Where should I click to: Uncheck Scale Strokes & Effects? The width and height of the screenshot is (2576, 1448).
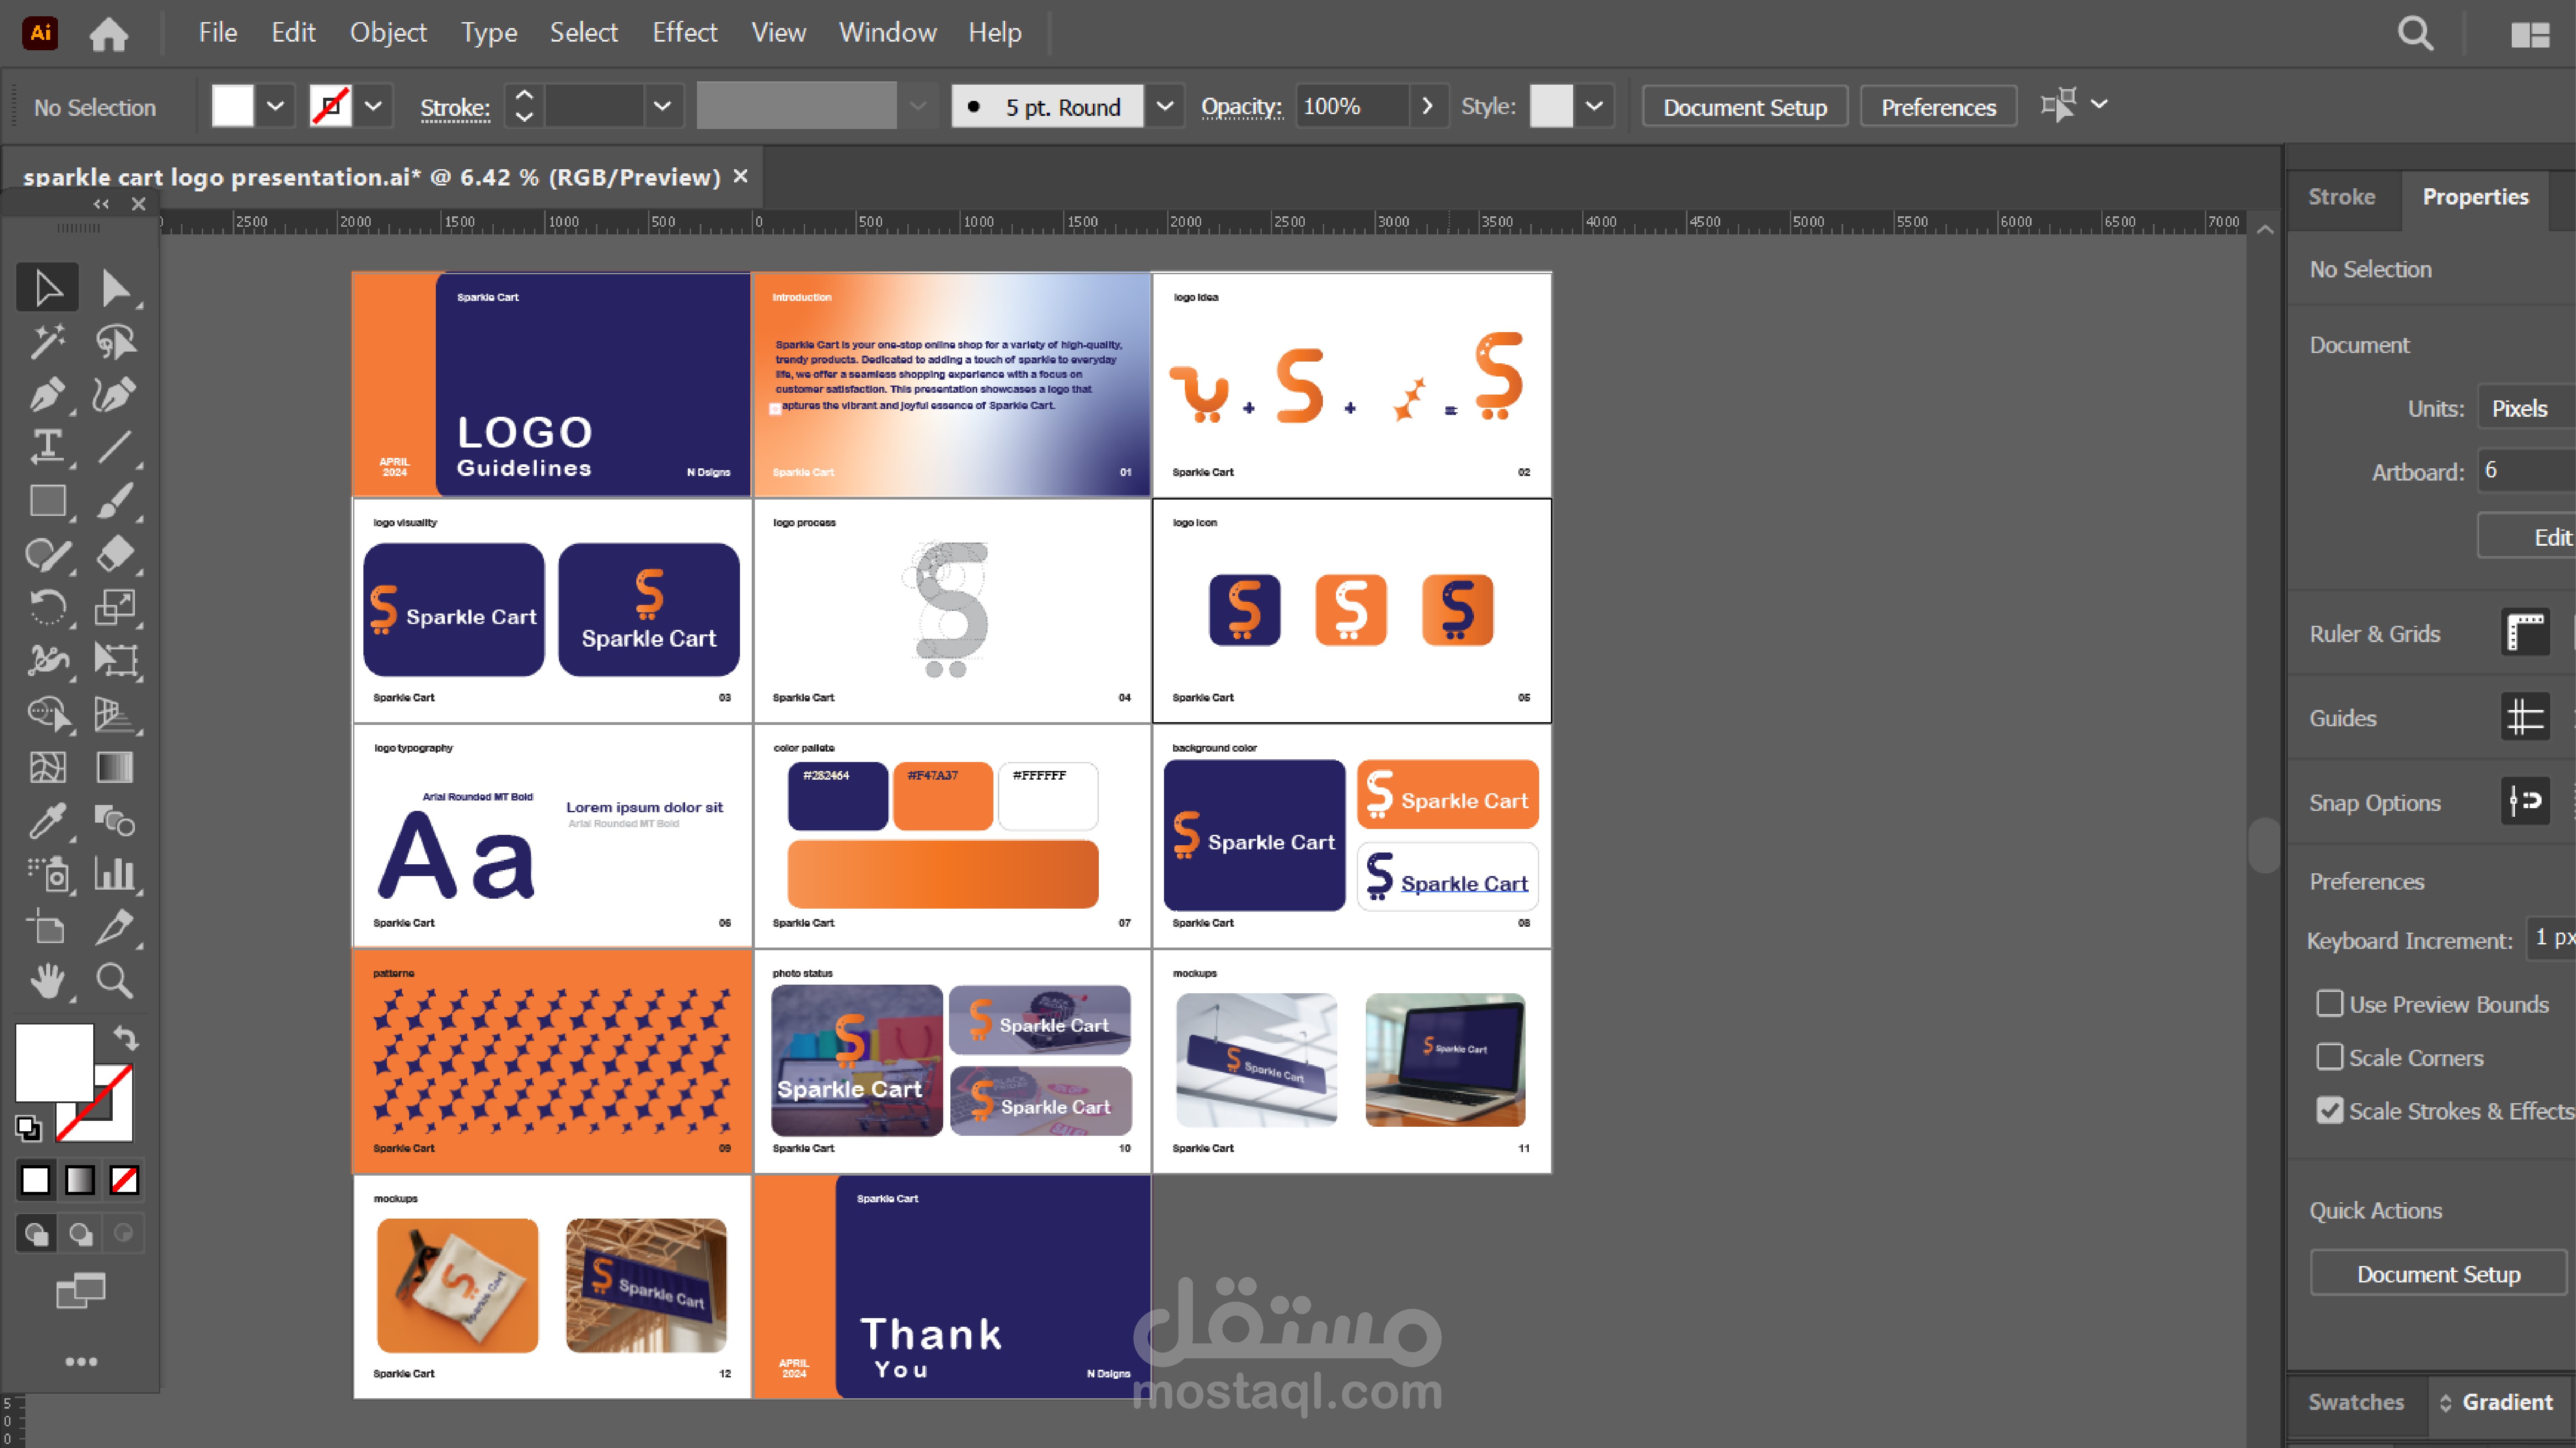click(x=2329, y=1110)
